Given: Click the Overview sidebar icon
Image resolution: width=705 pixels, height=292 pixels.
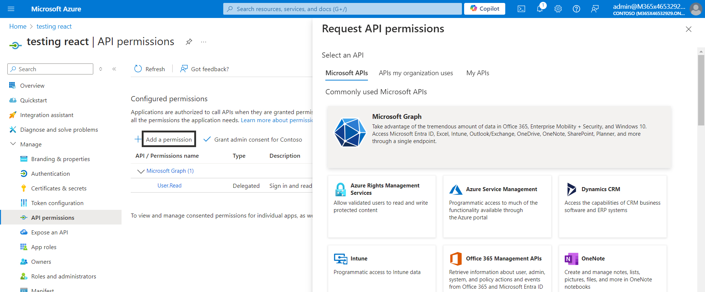Looking at the screenshot, I should 12,85.
